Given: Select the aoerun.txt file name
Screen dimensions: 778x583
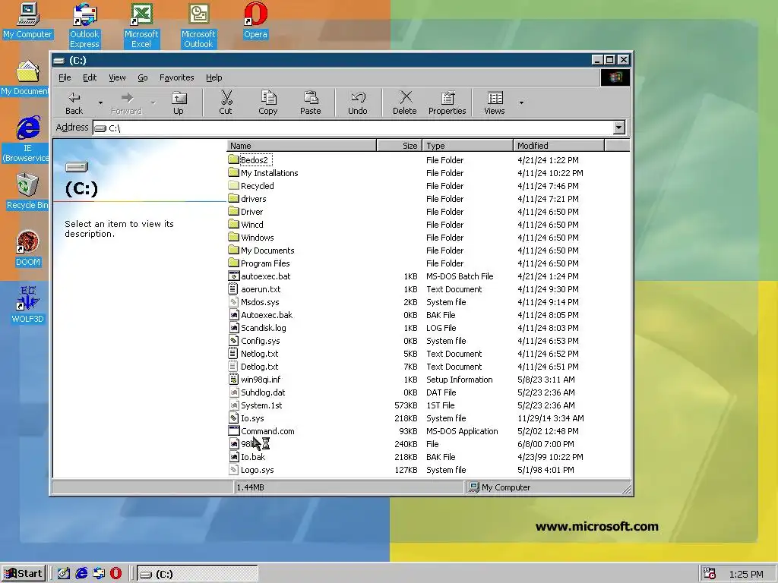Looking at the screenshot, I should coord(261,289).
